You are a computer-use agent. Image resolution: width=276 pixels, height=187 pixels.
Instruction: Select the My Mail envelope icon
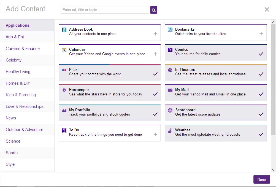click(170, 90)
